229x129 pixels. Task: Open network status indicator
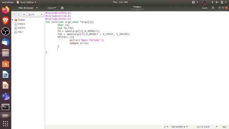tap(213, 2)
